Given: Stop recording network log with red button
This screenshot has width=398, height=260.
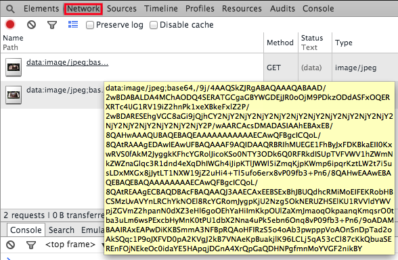Looking at the screenshot, I should coord(10,24).
